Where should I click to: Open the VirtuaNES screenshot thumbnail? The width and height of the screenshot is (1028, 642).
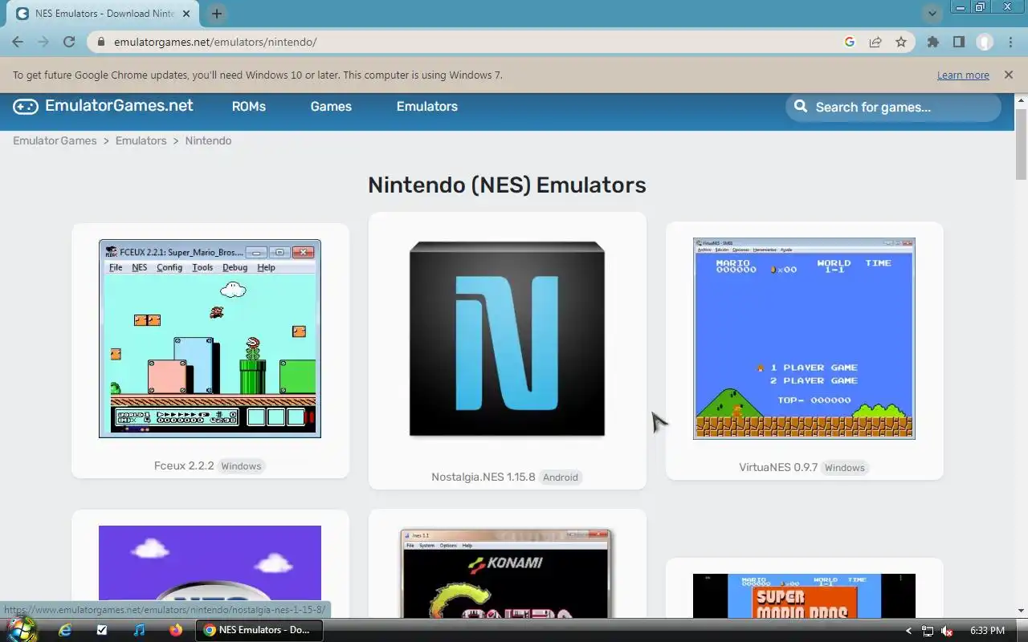coord(804,339)
